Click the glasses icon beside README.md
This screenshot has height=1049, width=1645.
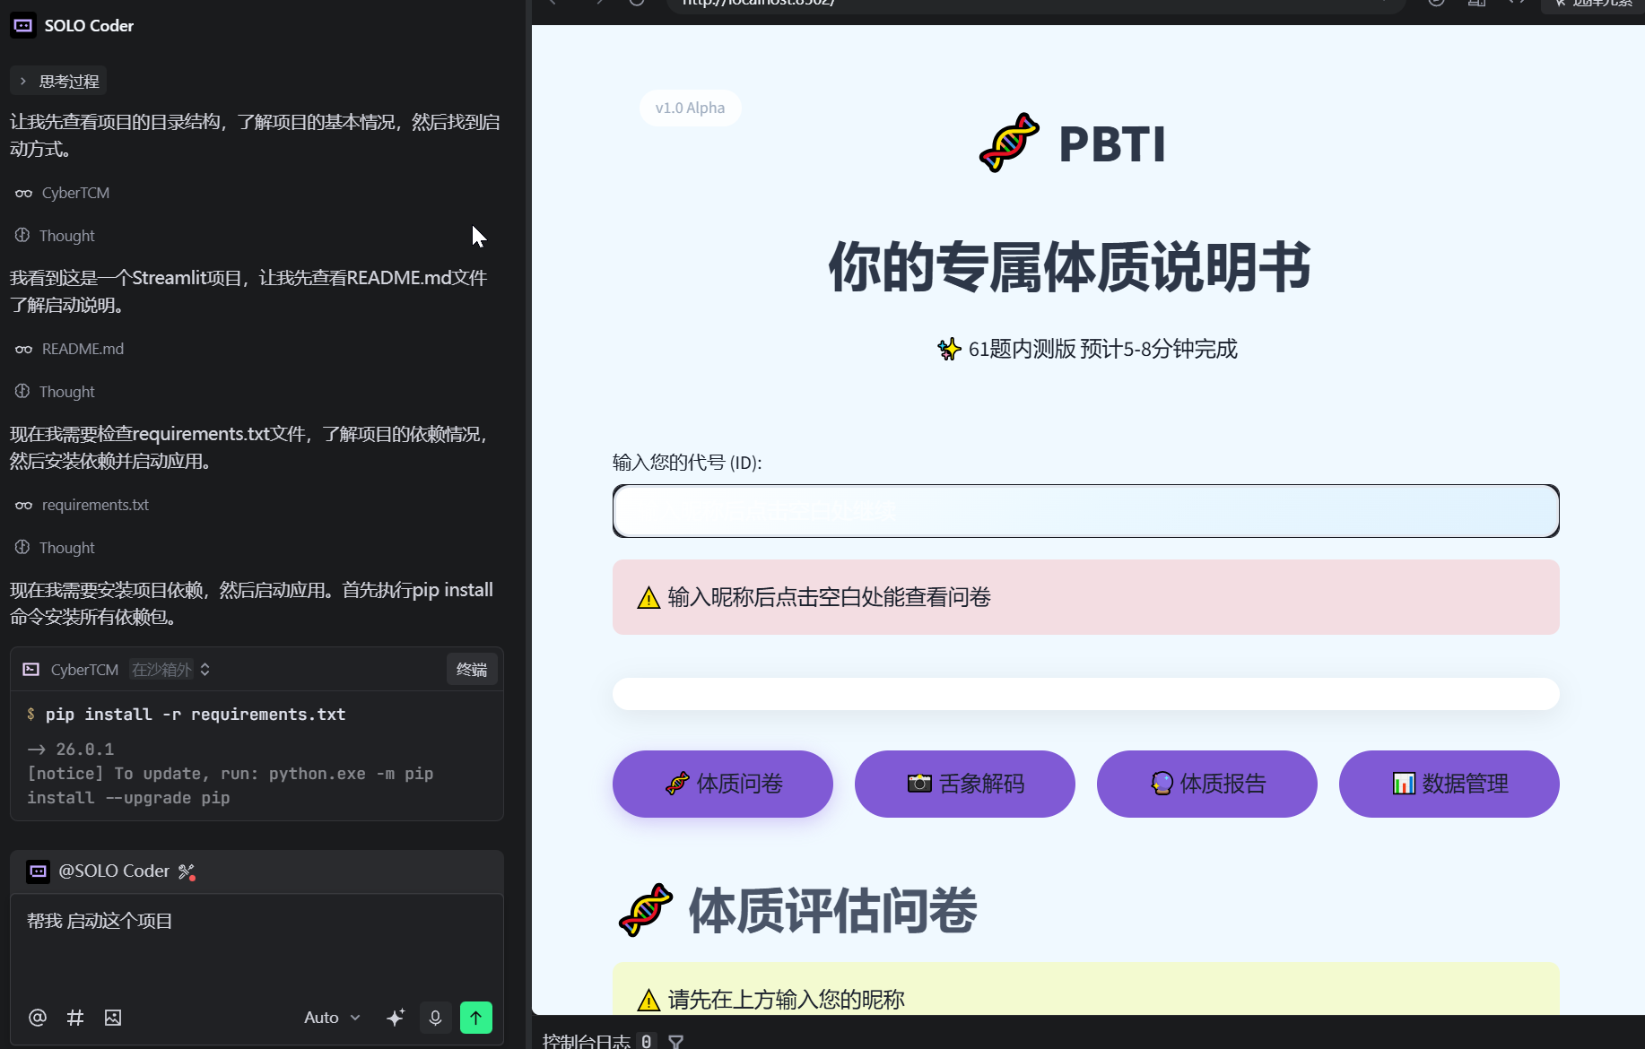[x=24, y=349]
